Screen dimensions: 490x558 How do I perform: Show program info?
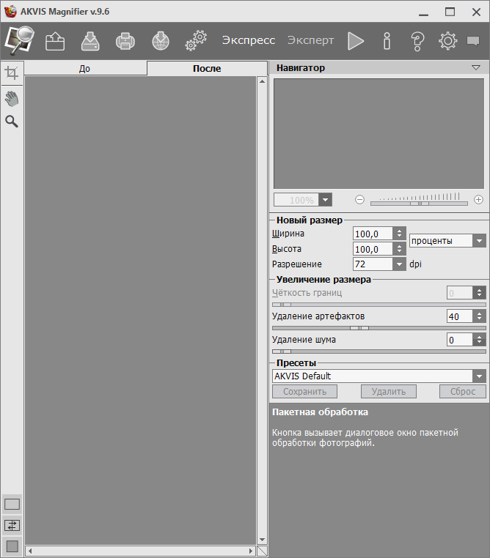(387, 41)
